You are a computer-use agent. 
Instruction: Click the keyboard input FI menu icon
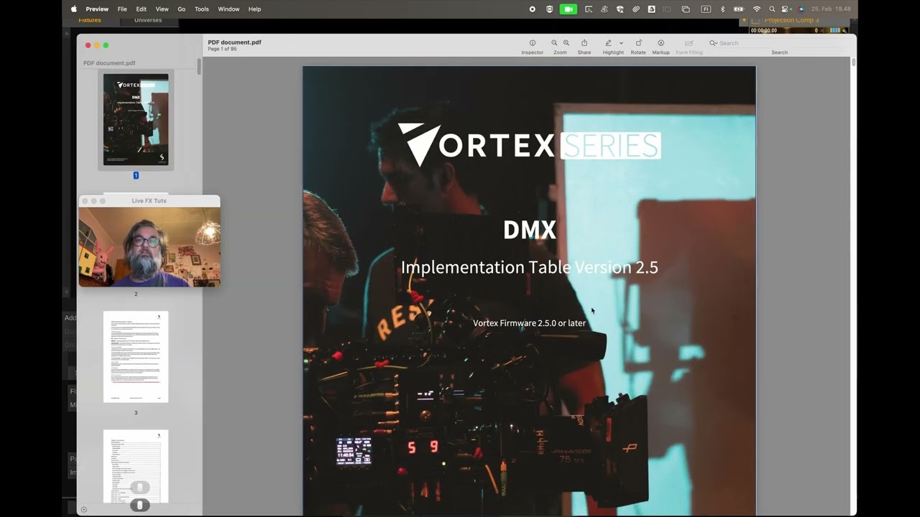click(706, 9)
